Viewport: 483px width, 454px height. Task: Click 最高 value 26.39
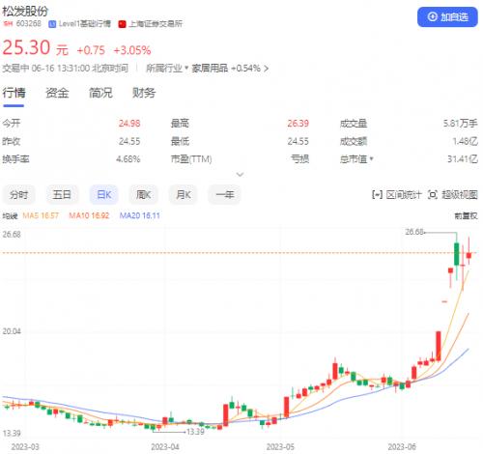(x=298, y=124)
